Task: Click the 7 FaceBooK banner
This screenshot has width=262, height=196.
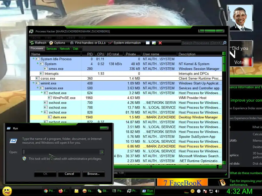Action: pyautogui.click(x=182, y=183)
